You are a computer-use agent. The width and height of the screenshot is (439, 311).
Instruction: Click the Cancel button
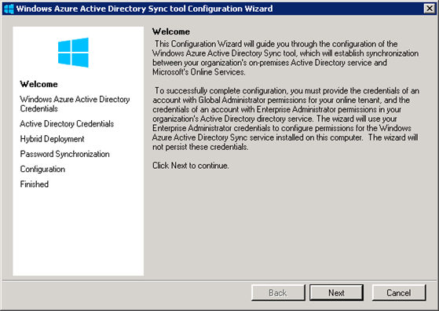399,292
